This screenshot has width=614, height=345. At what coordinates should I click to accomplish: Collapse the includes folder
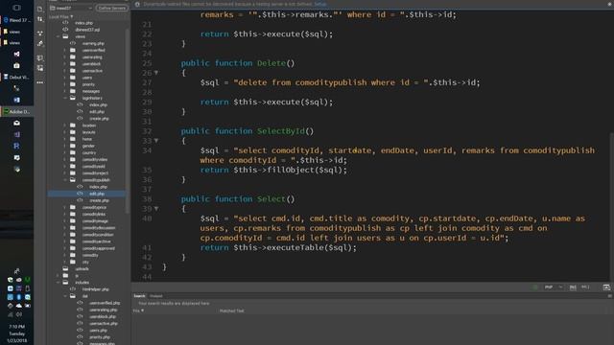click(58, 283)
